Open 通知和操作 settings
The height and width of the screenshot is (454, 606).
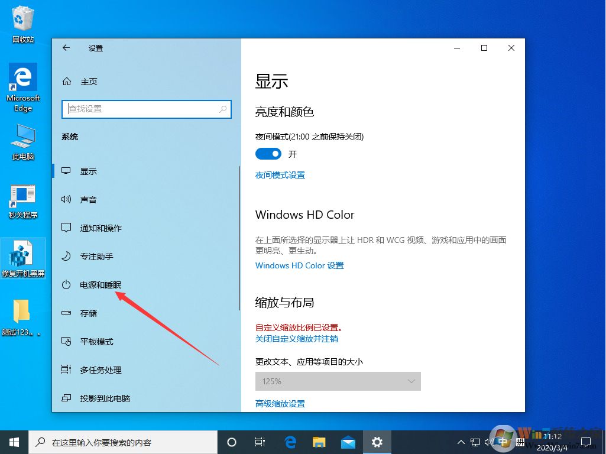click(x=102, y=228)
